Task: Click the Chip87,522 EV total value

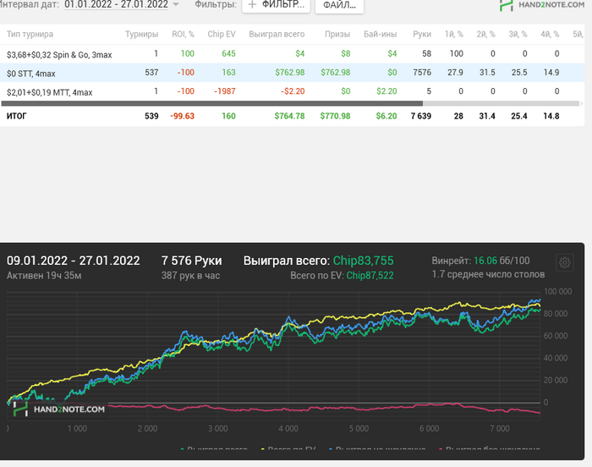Action: 370,276
